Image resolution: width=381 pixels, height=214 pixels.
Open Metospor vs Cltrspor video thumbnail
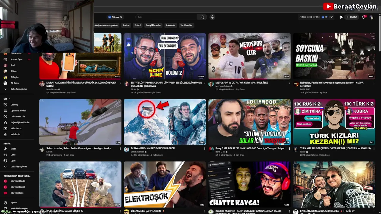[249, 56]
